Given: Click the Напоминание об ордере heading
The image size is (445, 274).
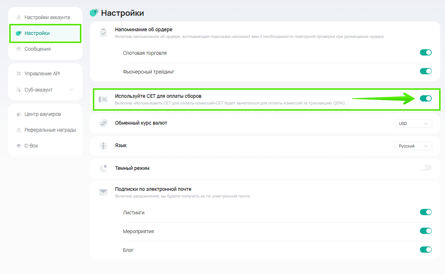Looking at the screenshot, I should tap(144, 29).
